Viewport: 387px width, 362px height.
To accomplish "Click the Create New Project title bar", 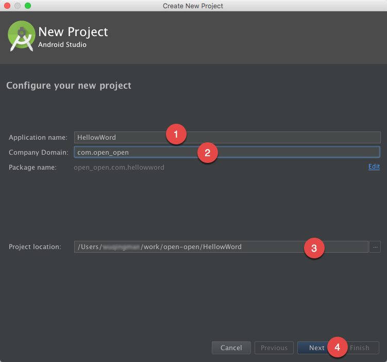I will tap(193, 6).
